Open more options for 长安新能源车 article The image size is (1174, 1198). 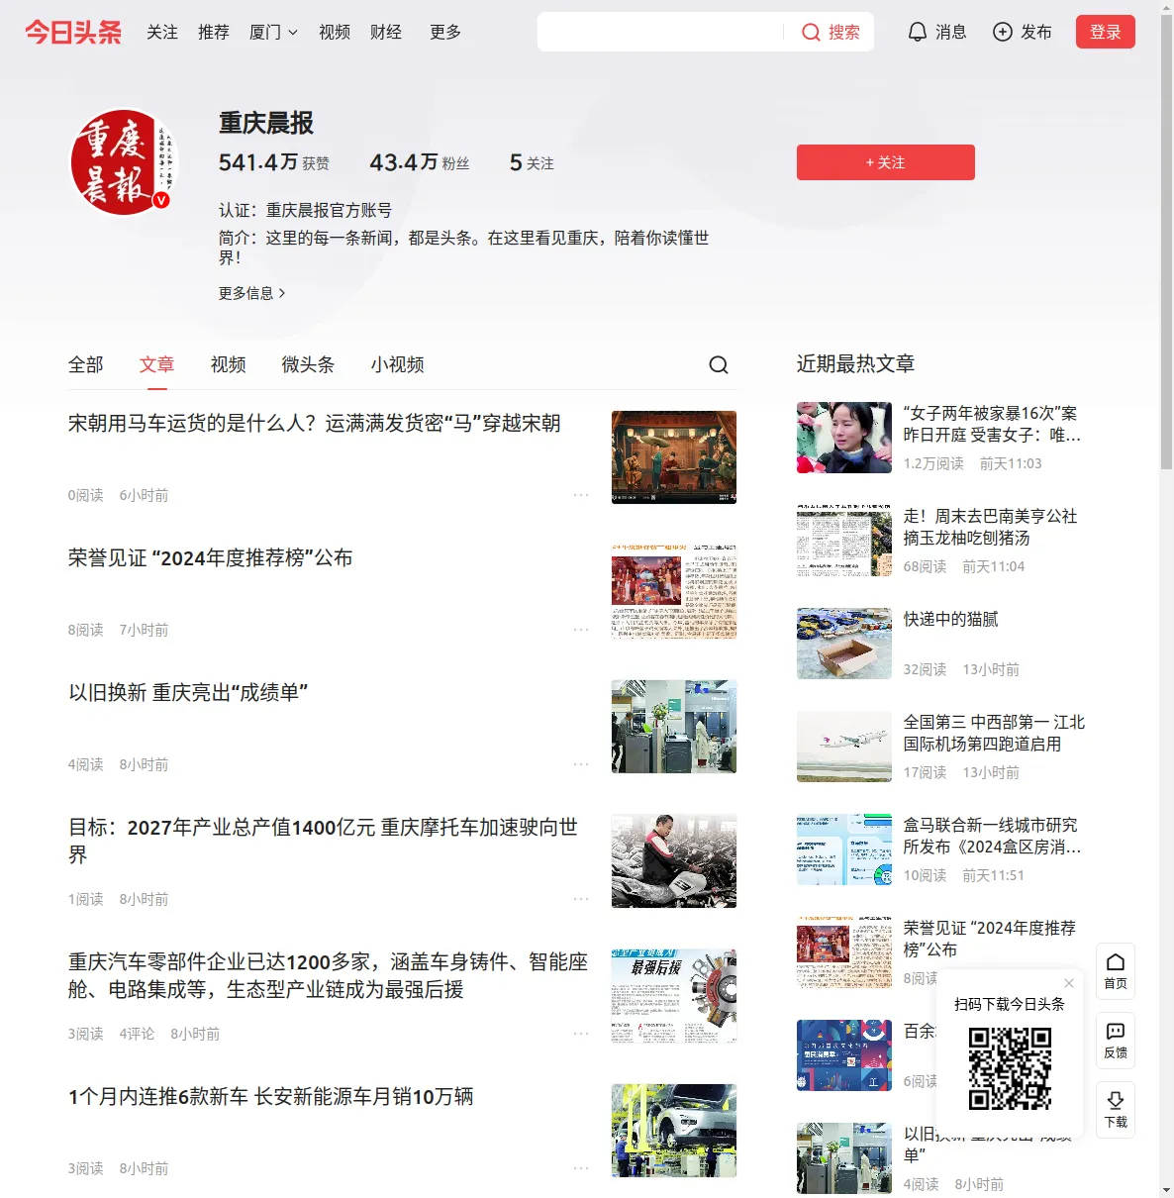tap(581, 1168)
